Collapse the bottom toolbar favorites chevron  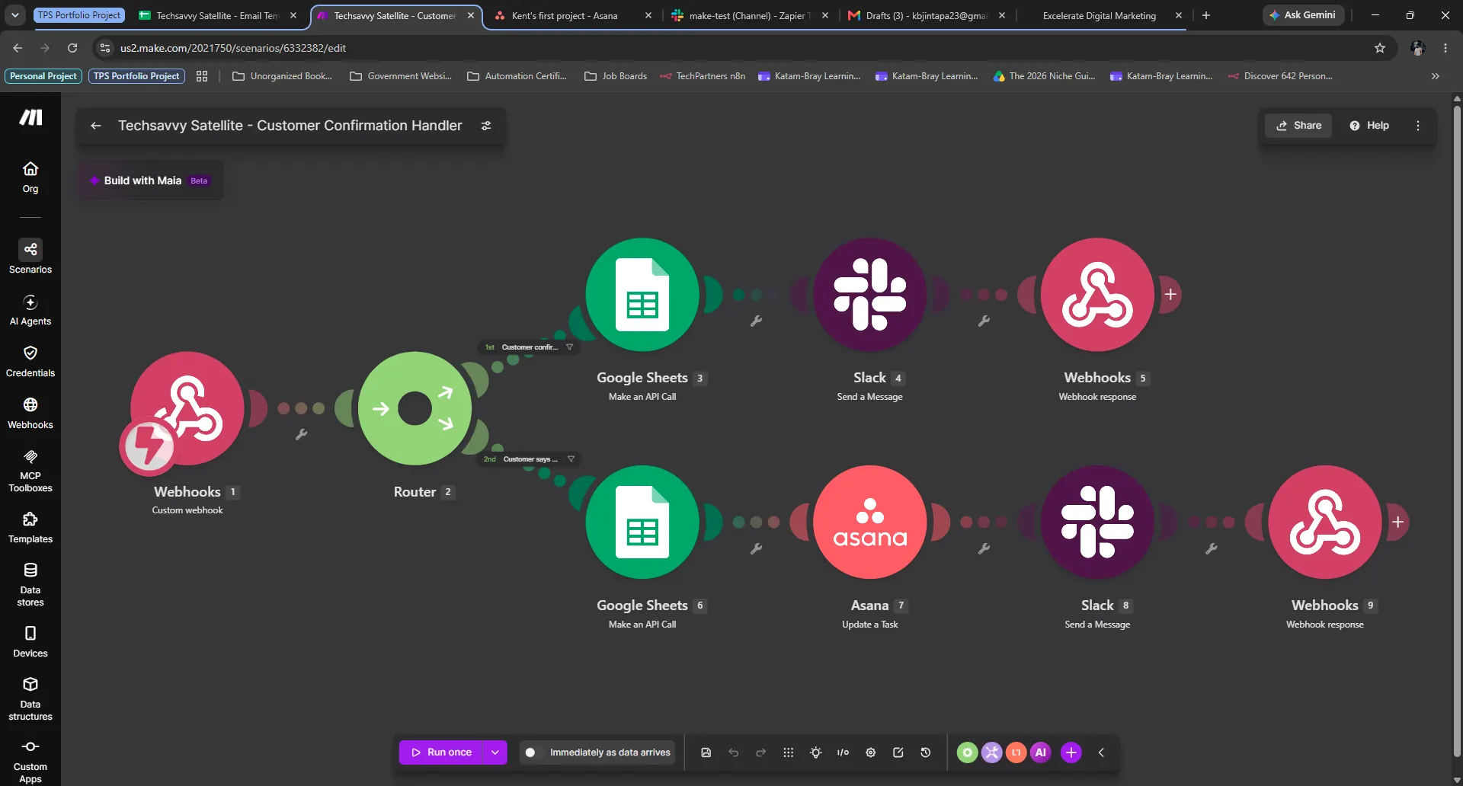tap(1101, 752)
